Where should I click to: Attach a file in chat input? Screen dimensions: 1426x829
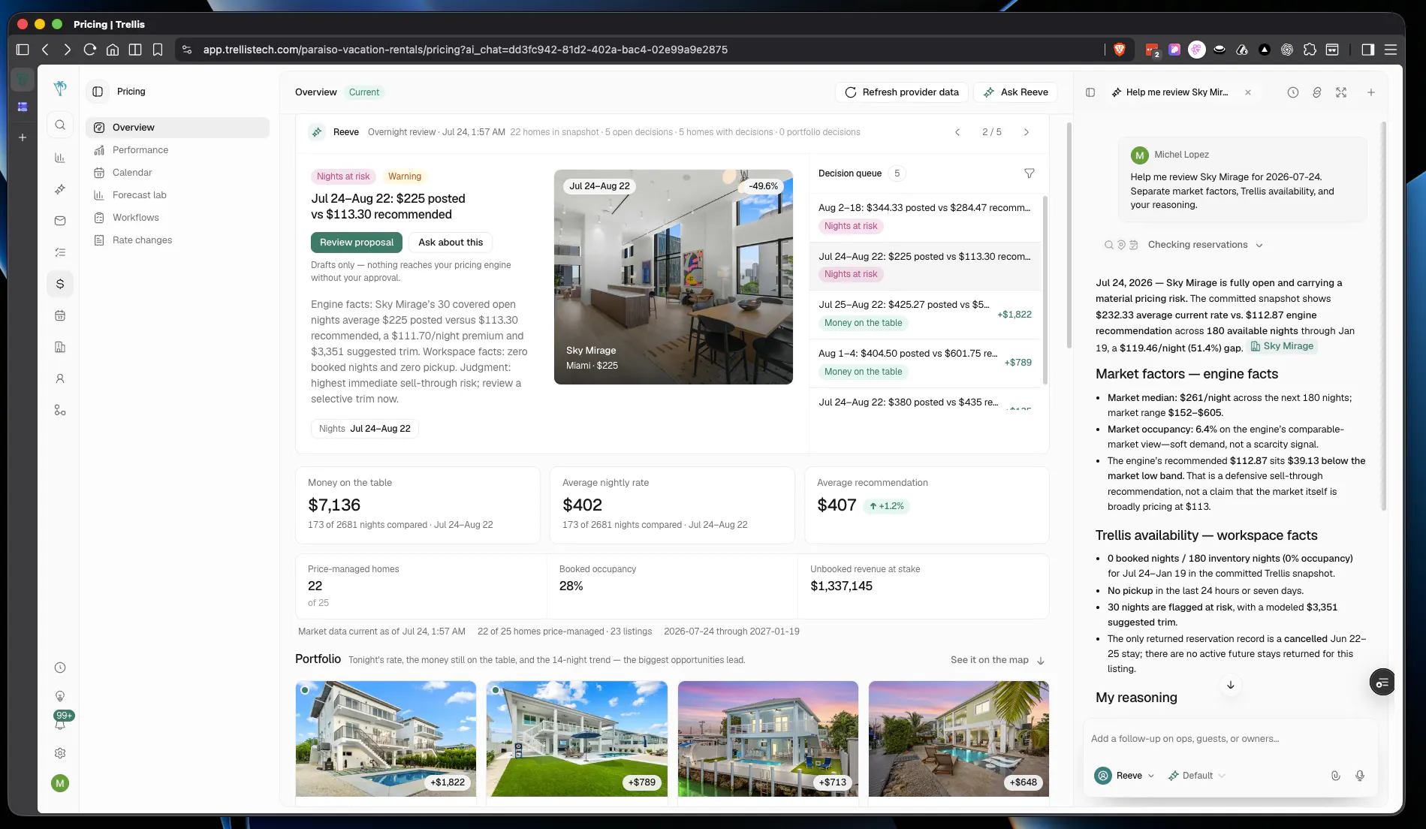1335,776
